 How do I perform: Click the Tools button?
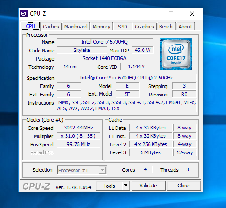point(109,186)
